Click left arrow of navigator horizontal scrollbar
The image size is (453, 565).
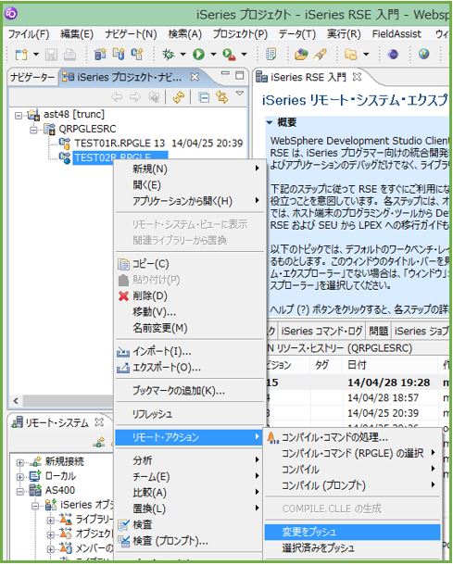tap(16, 401)
